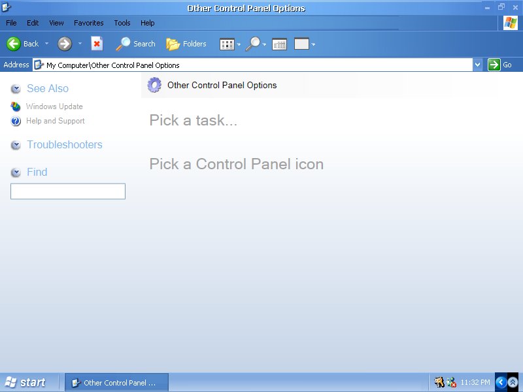Click the Other Control Panel Options gear icon

[154, 85]
